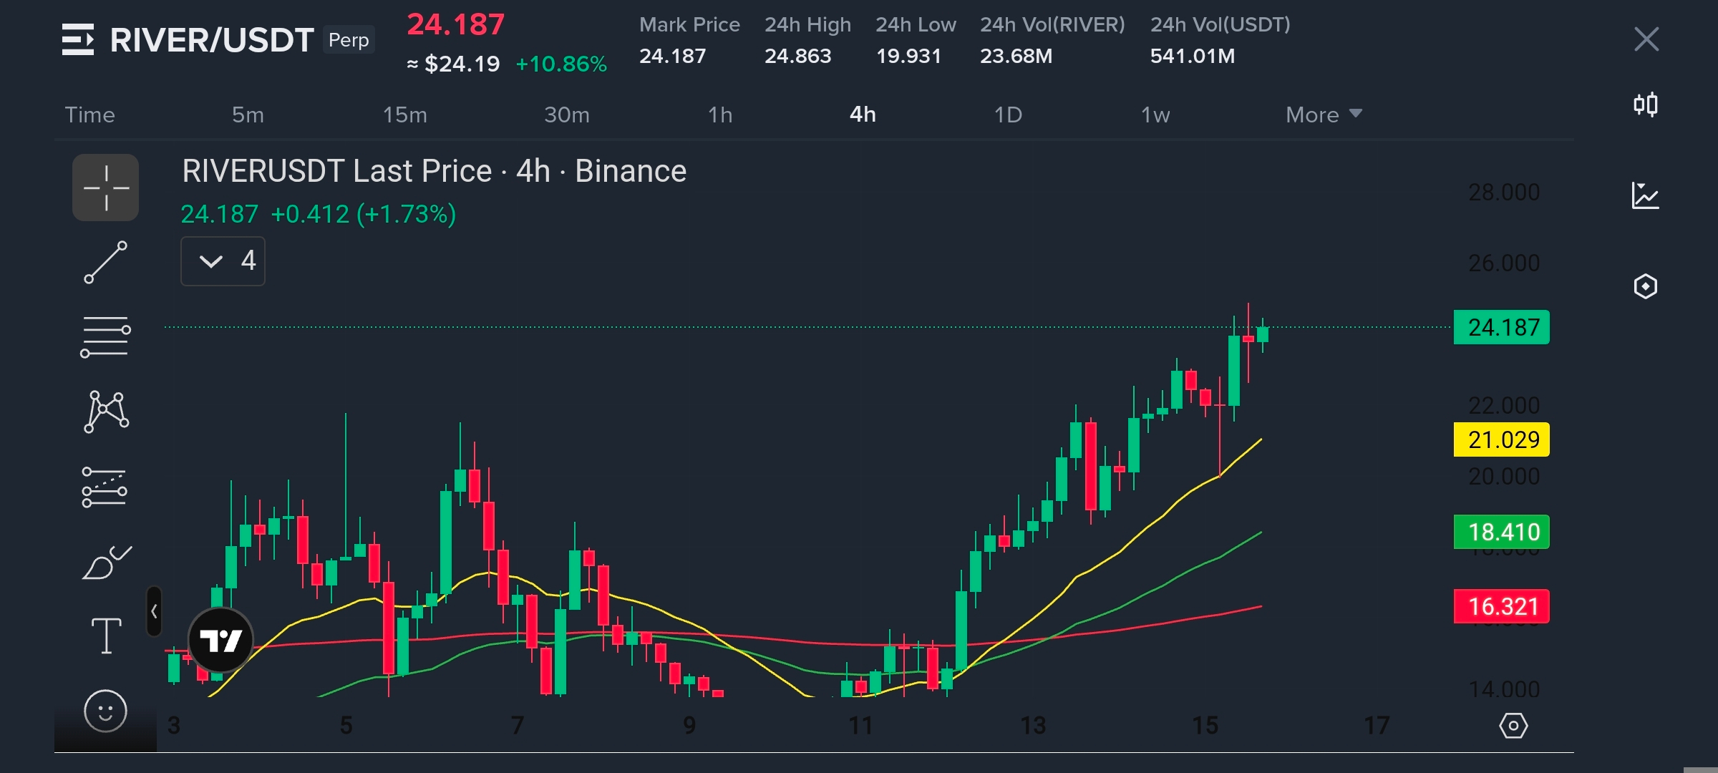This screenshot has height=773, width=1718.
Task: Select the XABCD pattern tool
Action: [106, 412]
